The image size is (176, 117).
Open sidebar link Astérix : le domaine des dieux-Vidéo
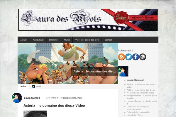141,86
